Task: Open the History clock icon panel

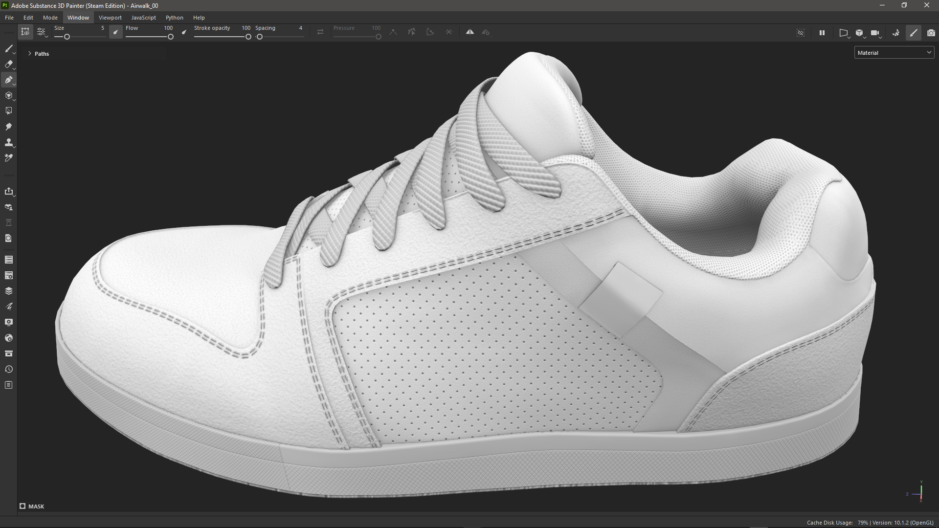Action: coord(8,369)
